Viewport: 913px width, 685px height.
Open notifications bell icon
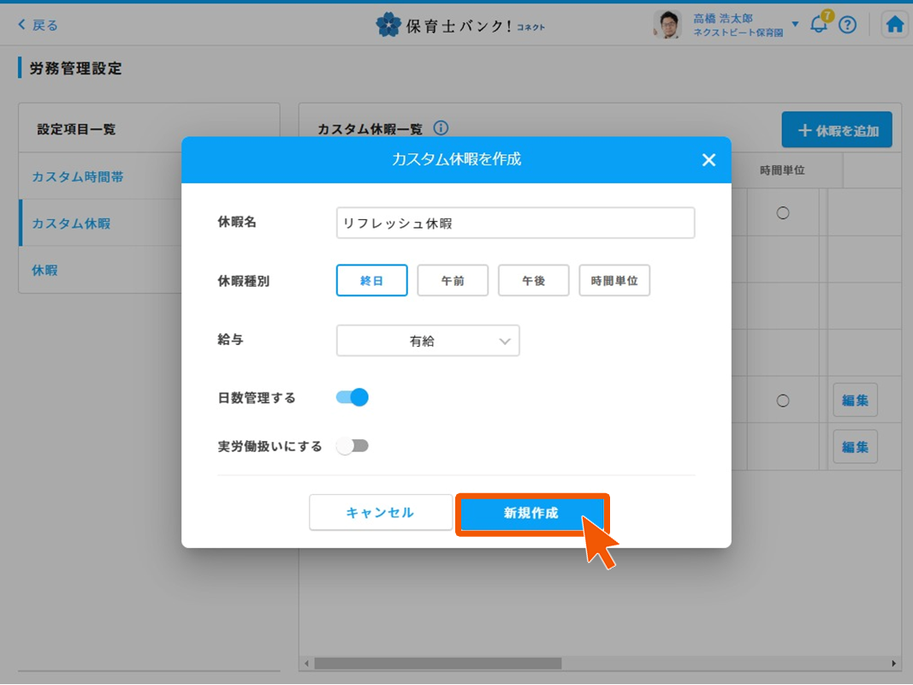click(x=819, y=25)
